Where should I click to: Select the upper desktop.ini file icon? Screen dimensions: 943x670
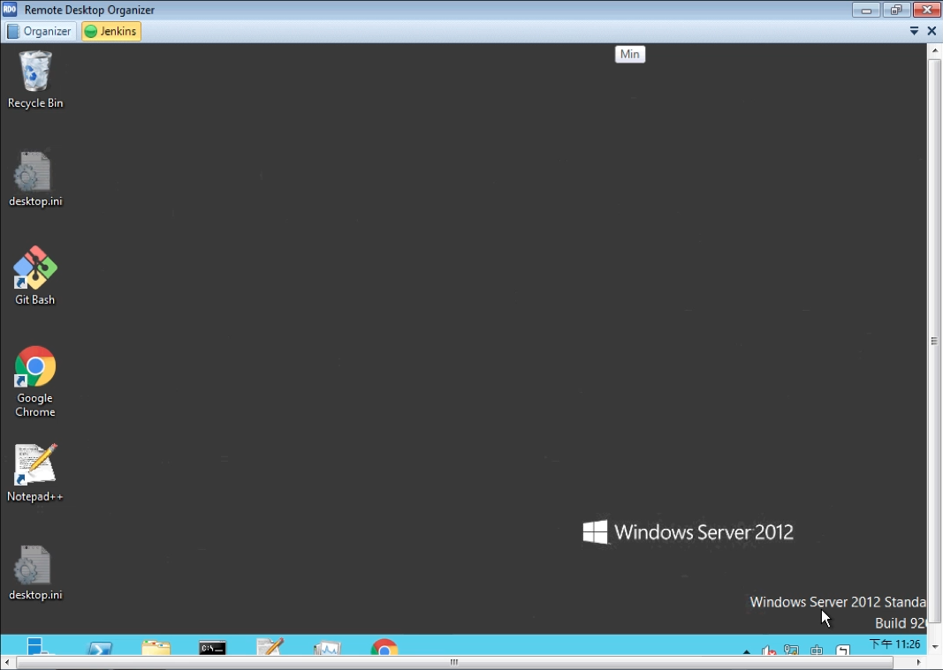(x=34, y=178)
